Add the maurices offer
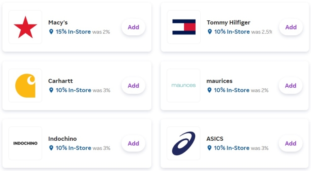311x171 pixels. pyautogui.click(x=291, y=85)
